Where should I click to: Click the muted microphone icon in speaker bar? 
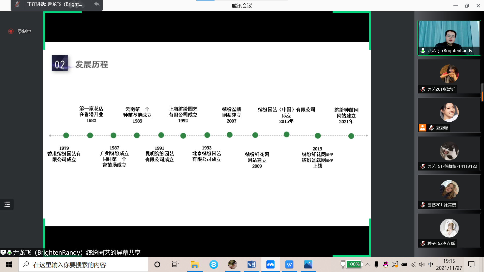(17, 4)
